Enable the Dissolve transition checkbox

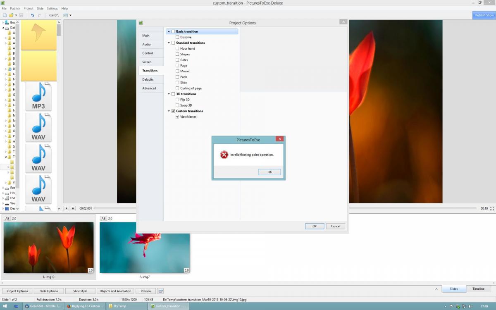pyautogui.click(x=177, y=37)
